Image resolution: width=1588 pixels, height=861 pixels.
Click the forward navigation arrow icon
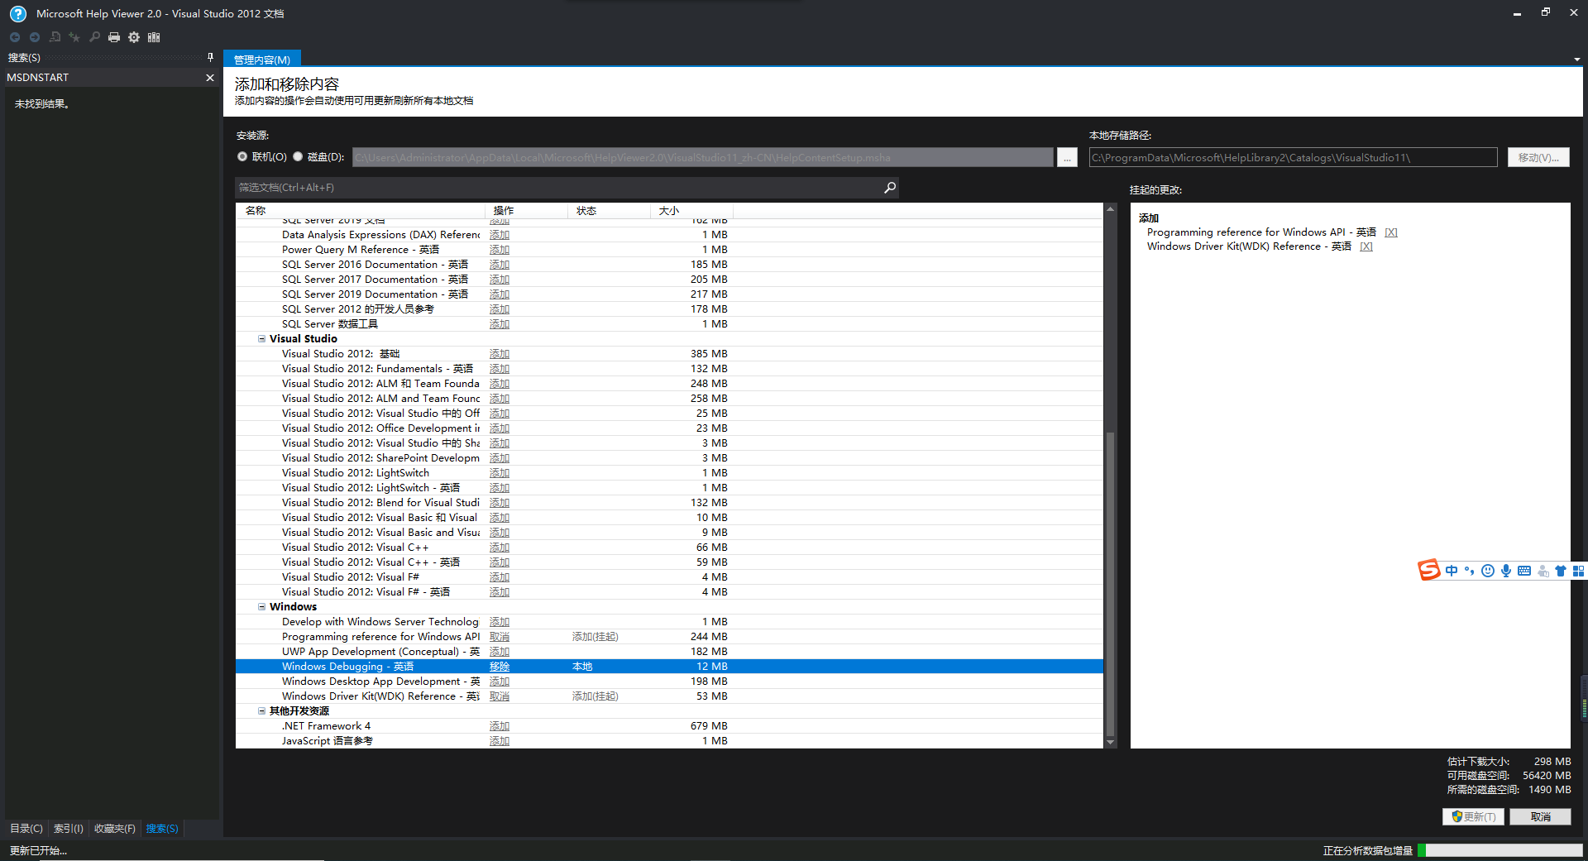[x=34, y=37]
